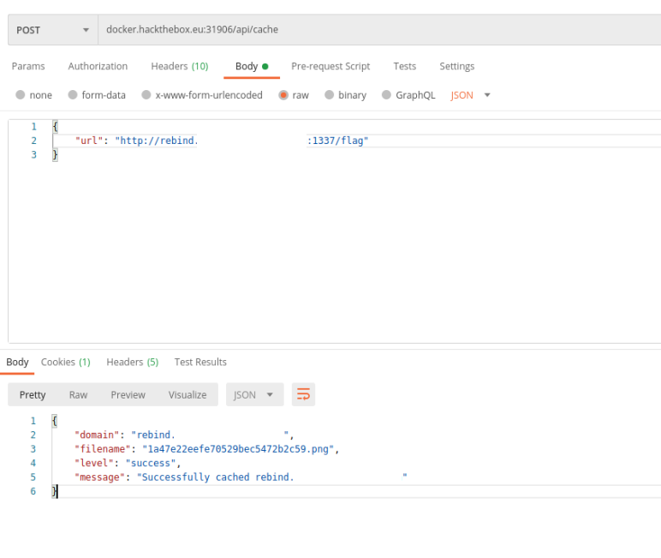Screen dimensions: 661x558
Task: Expand the JSON body type dropdown
Action: [471, 95]
